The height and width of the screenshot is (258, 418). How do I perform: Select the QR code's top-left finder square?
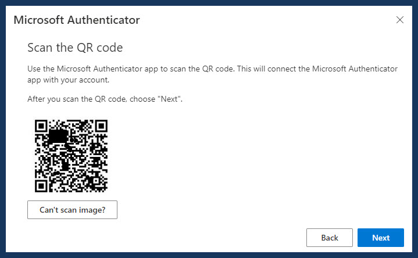[x=41, y=126]
